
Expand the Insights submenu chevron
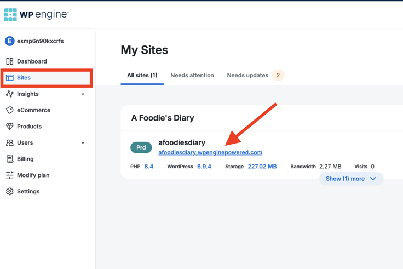83,94
